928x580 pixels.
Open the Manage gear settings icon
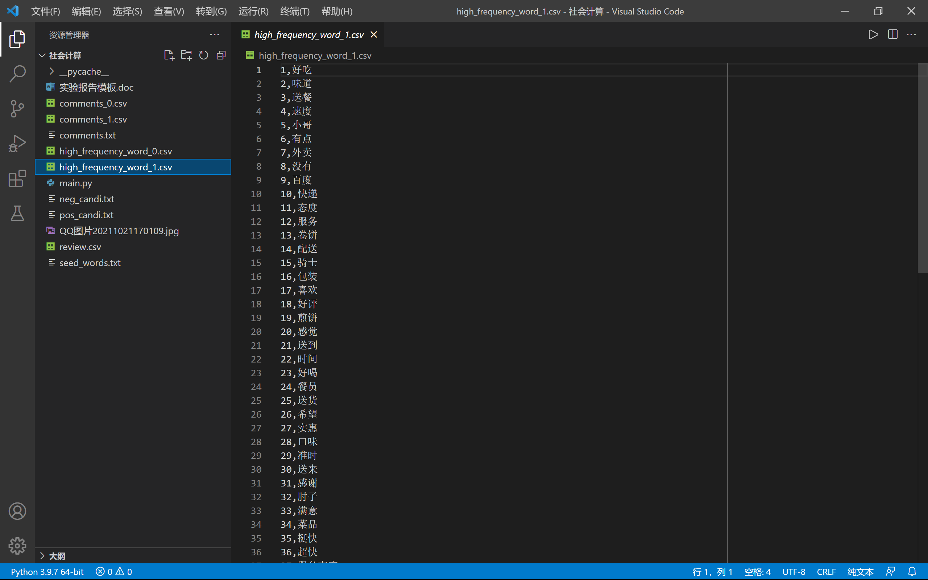click(17, 546)
